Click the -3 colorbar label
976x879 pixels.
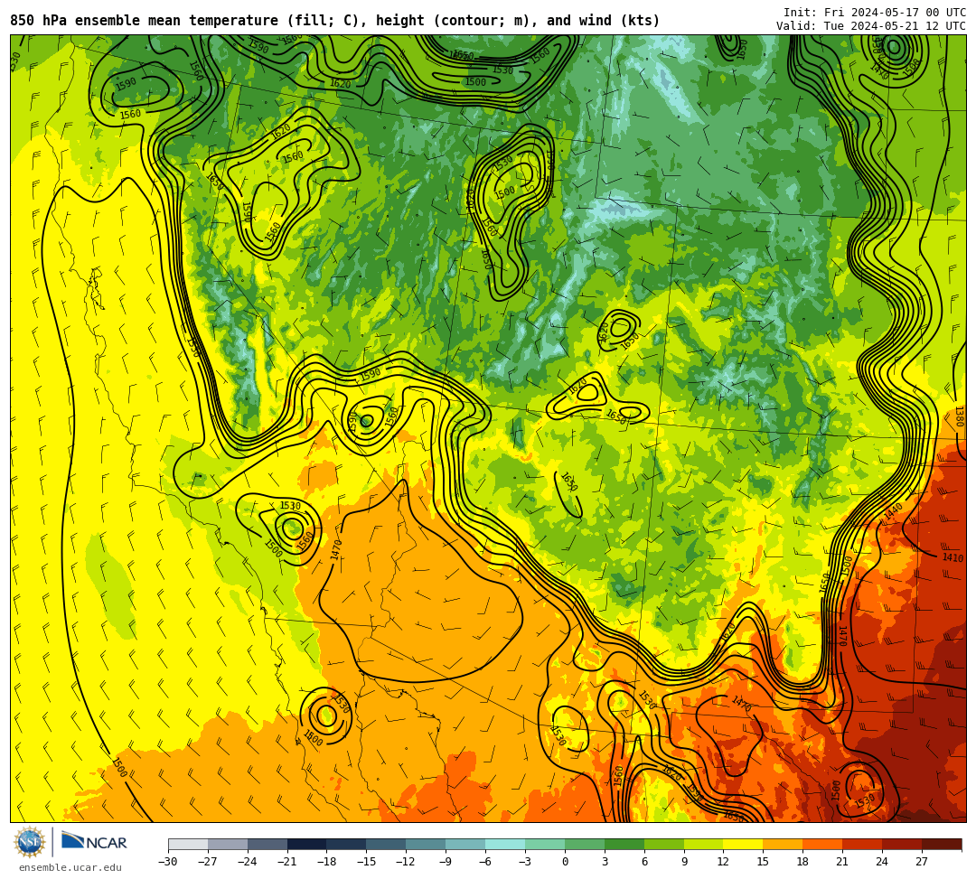click(x=525, y=862)
